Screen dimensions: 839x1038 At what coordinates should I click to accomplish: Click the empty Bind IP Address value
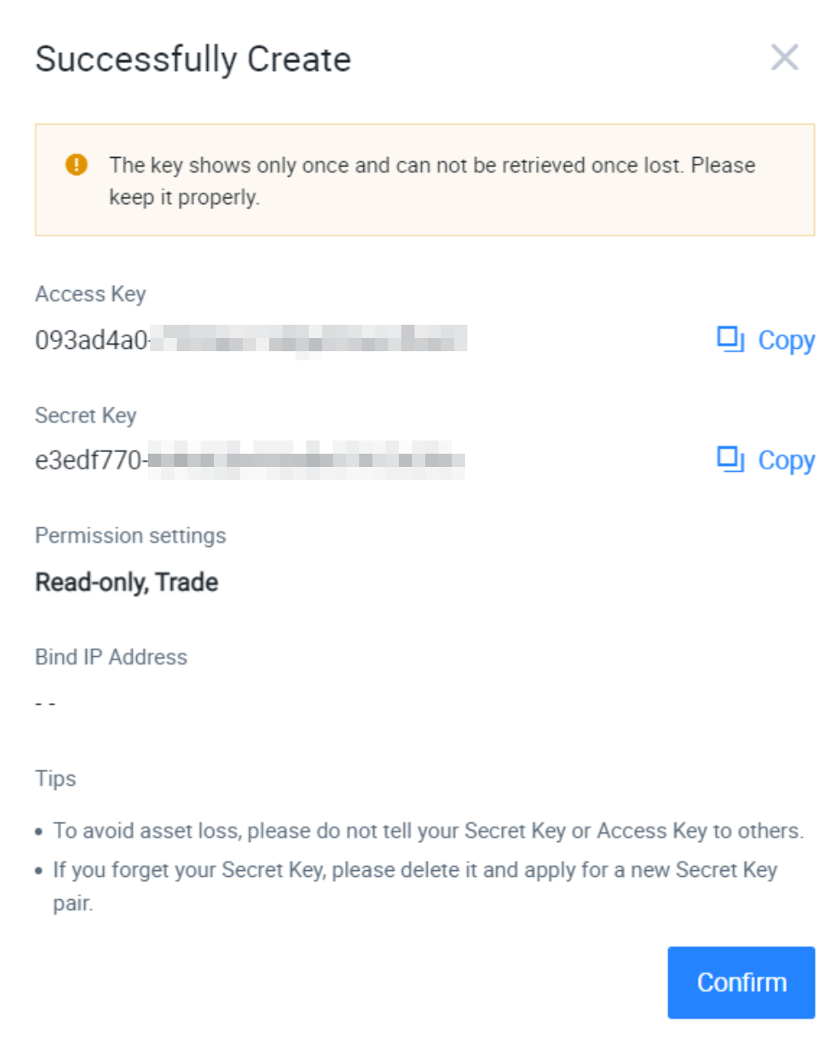45,703
